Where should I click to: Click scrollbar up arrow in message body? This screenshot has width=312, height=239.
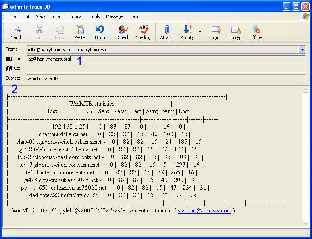click(x=306, y=90)
